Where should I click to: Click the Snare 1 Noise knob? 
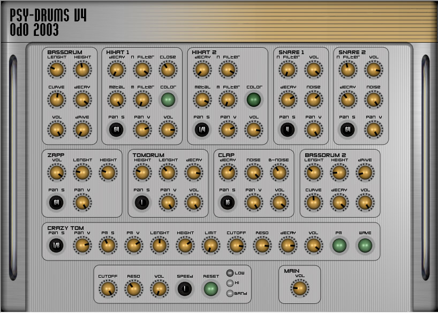[314, 100]
